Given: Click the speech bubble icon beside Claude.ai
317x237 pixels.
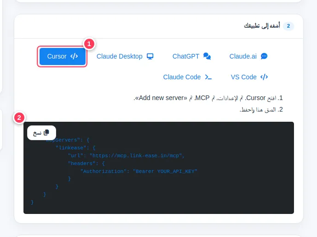Looking at the screenshot, I should [264, 56].
